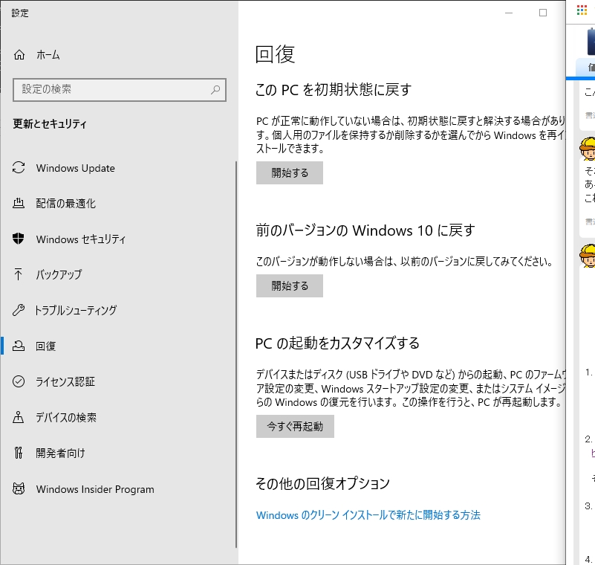
Task: Click the sidebar vertical scrollbar
Action: (236, 355)
